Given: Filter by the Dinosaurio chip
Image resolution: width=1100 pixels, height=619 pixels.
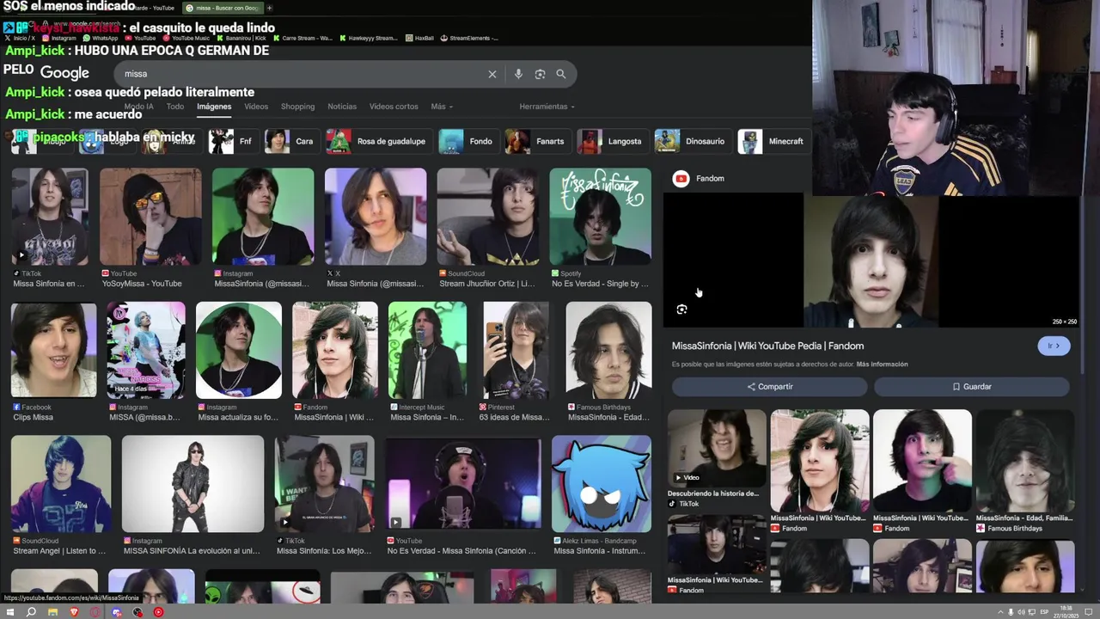Looking at the screenshot, I should coord(693,141).
